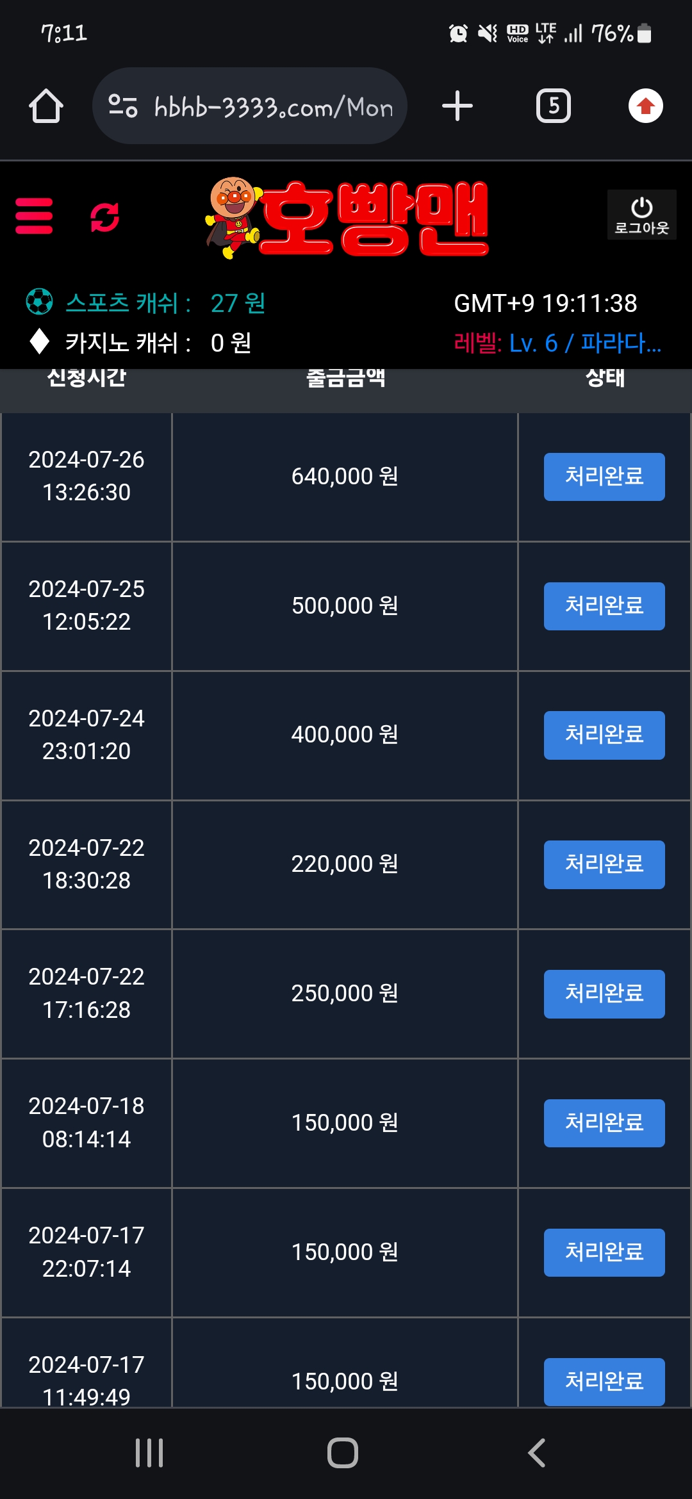Viewport: 692px width, 1499px height.
Task: Tap the 호빵맨 site logo
Action: click(x=347, y=218)
